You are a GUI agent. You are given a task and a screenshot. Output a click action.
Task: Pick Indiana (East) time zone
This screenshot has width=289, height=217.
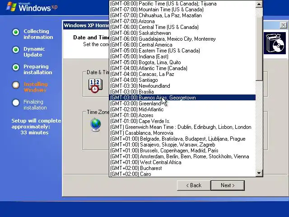(182, 57)
